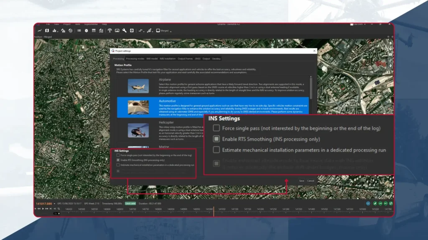Click the antenna signal toolbar icon
The width and height of the screenshot is (428, 240).
click(110, 30)
